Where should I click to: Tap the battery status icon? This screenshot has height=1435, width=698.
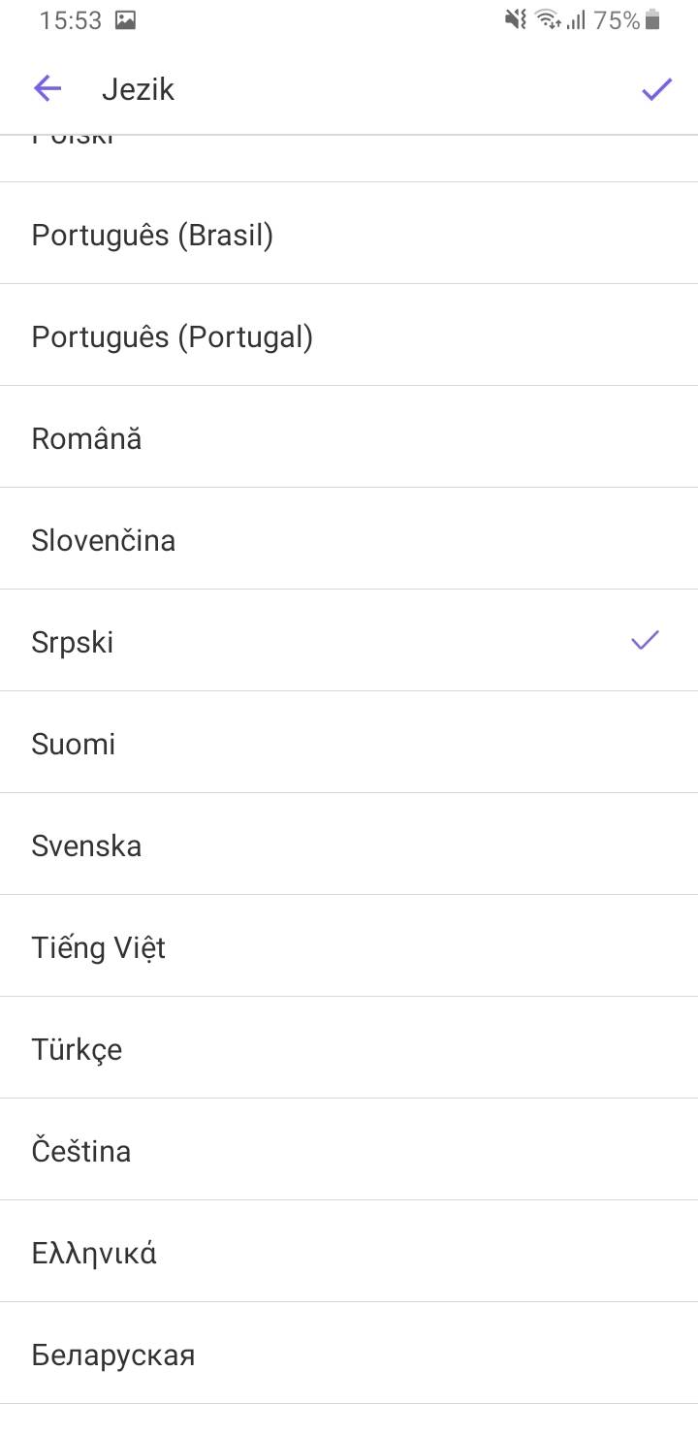click(x=653, y=20)
